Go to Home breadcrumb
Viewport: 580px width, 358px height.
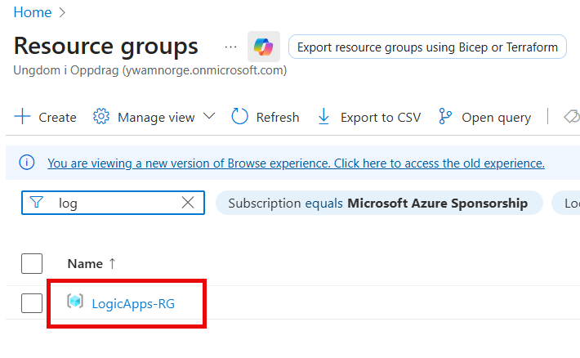click(32, 12)
